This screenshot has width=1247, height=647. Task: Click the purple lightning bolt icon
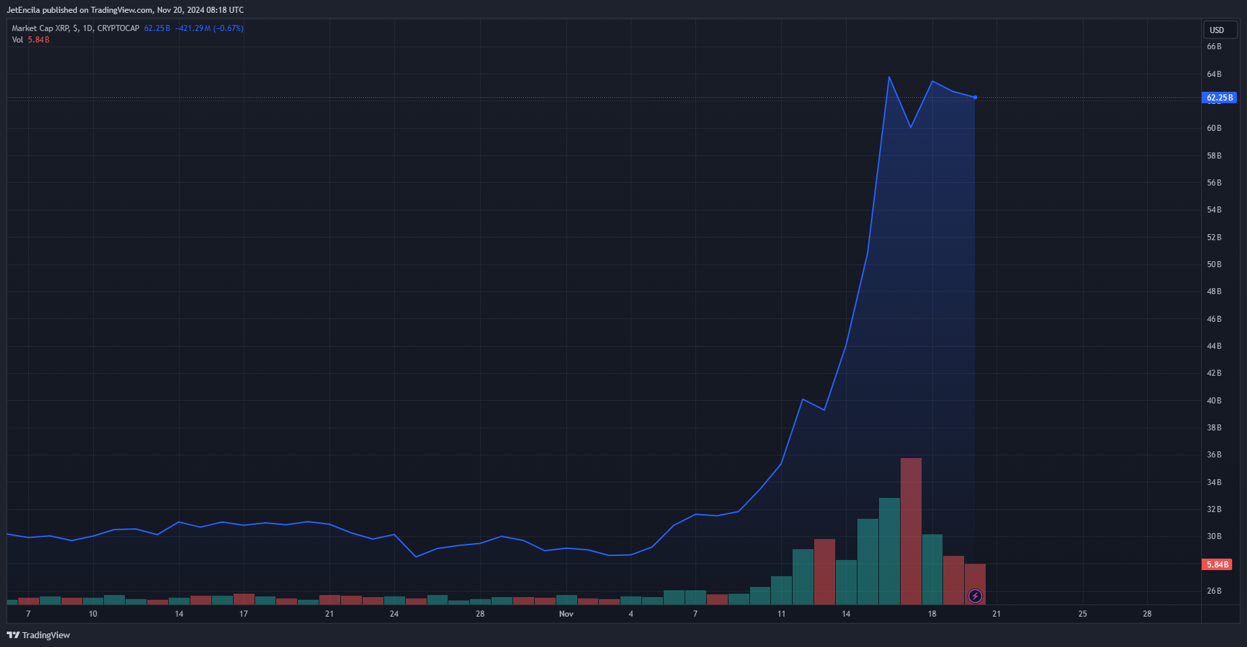coord(975,596)
